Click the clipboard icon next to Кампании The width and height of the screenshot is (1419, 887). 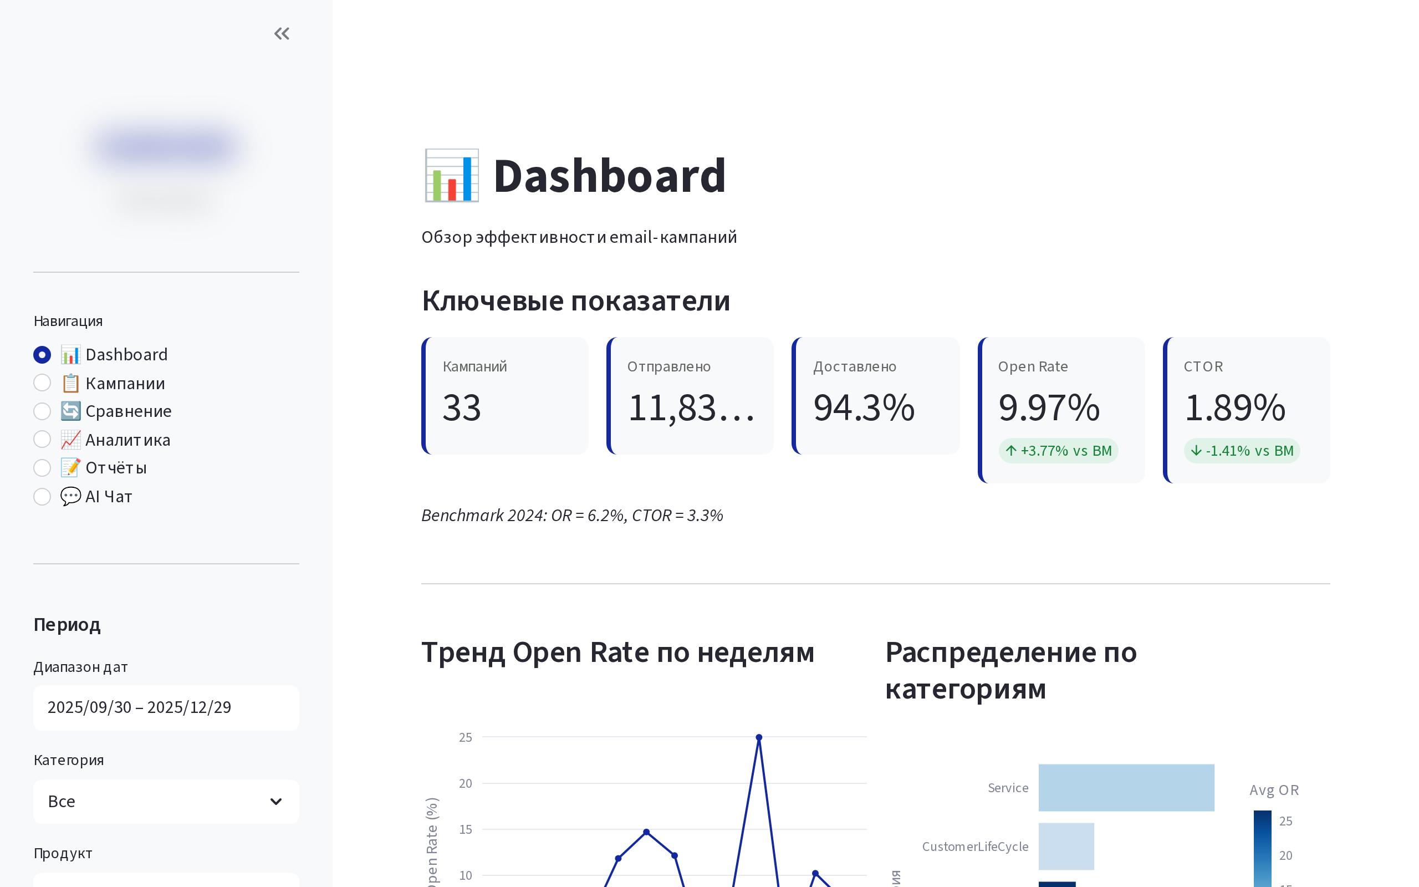click(x=70, y=383)
